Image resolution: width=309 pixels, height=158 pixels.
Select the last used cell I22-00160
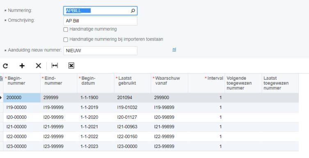[x=132, y=137]
